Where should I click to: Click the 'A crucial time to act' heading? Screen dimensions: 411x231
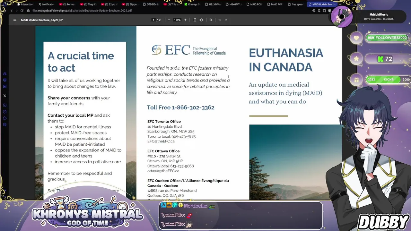click(81, 62)
